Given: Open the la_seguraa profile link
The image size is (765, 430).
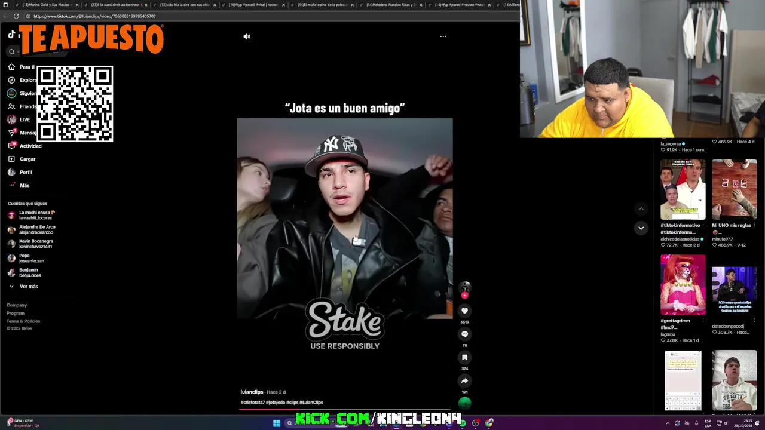Looking at the screenshot, I should click(x=671, y=144).
